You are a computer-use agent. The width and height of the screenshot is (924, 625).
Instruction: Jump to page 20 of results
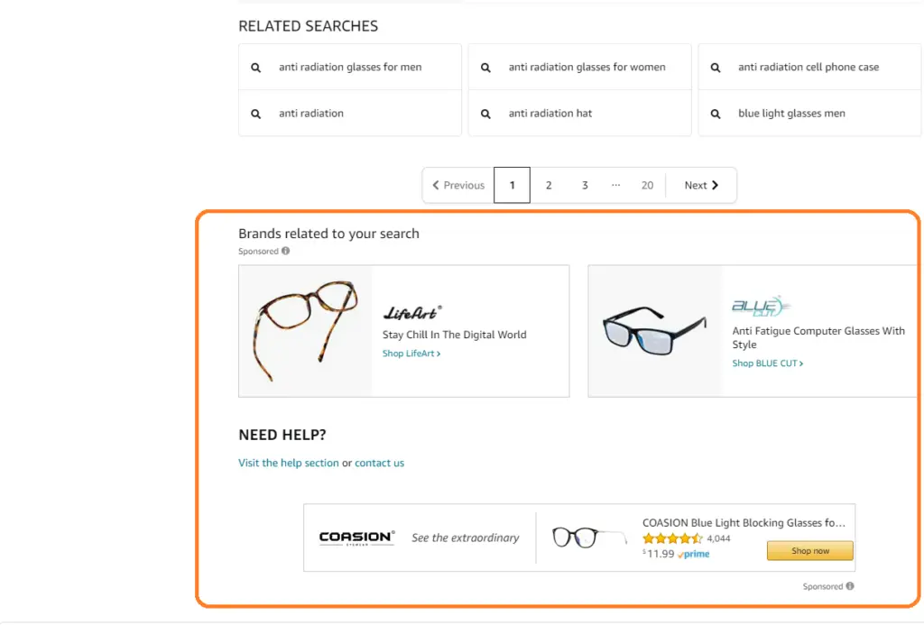tap(647, 186)
